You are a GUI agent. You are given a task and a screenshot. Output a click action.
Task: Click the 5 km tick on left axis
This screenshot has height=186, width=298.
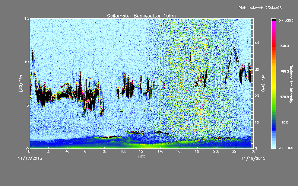[x=28, y=105]
